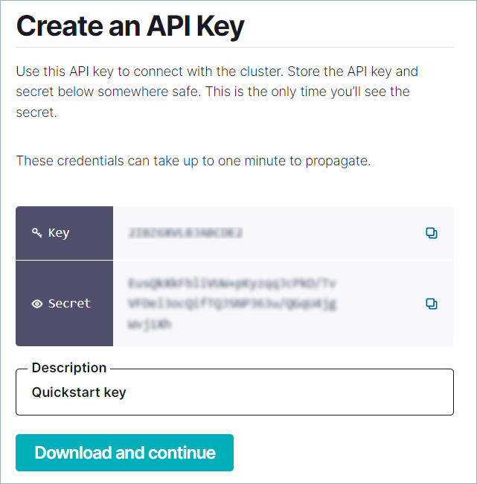477x484 pixels.
Task: Toggle the eye icon beside Secret
Action: click(x=37, y=304)
